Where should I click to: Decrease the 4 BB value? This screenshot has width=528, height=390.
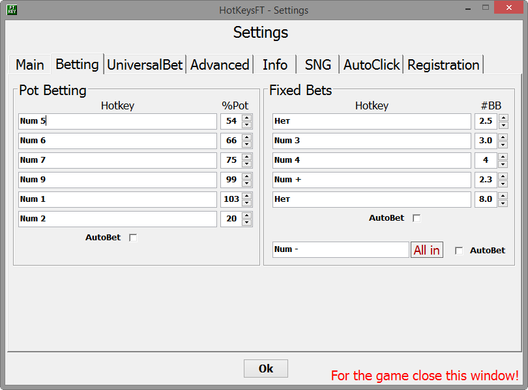(x=503, y=164)
